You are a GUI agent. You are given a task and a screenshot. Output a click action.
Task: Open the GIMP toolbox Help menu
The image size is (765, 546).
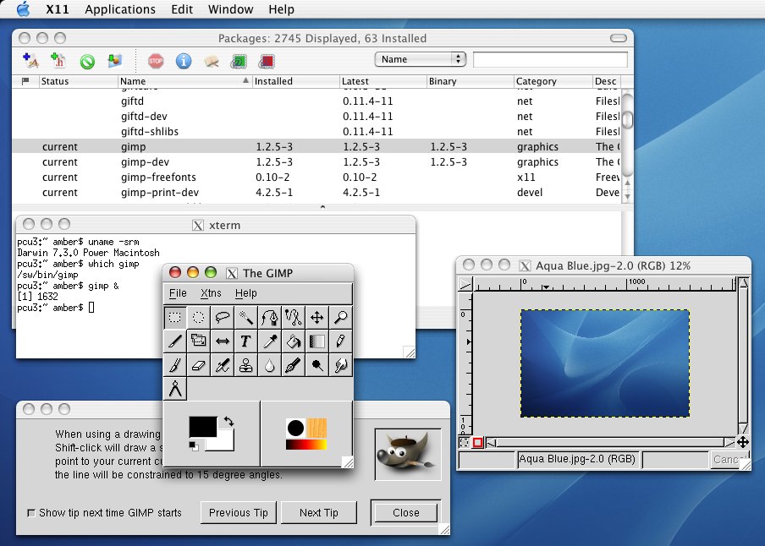point(246,293)
